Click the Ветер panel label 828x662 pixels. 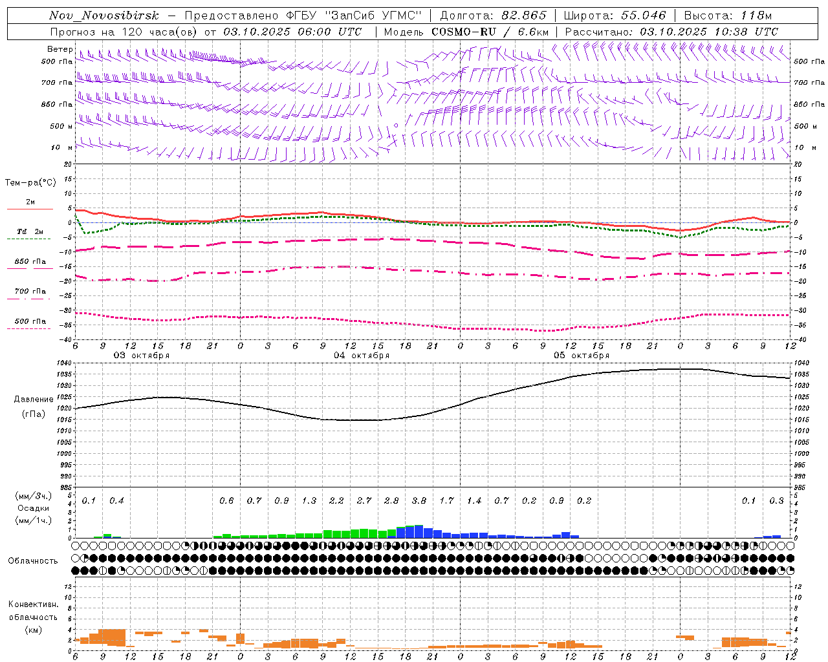(60, 49)
